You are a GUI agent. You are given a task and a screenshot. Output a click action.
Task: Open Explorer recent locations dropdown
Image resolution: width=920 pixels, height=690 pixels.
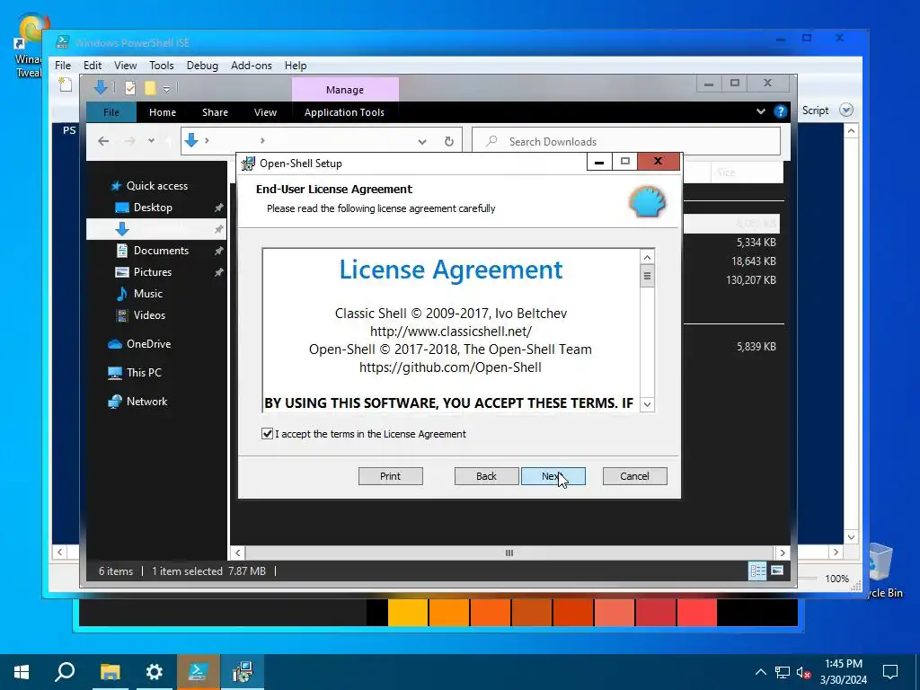tap(151, 141)
